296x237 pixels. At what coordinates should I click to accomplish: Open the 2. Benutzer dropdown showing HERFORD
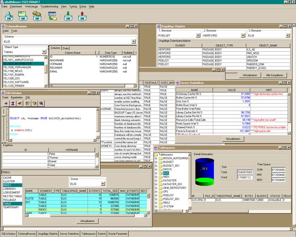243,35
